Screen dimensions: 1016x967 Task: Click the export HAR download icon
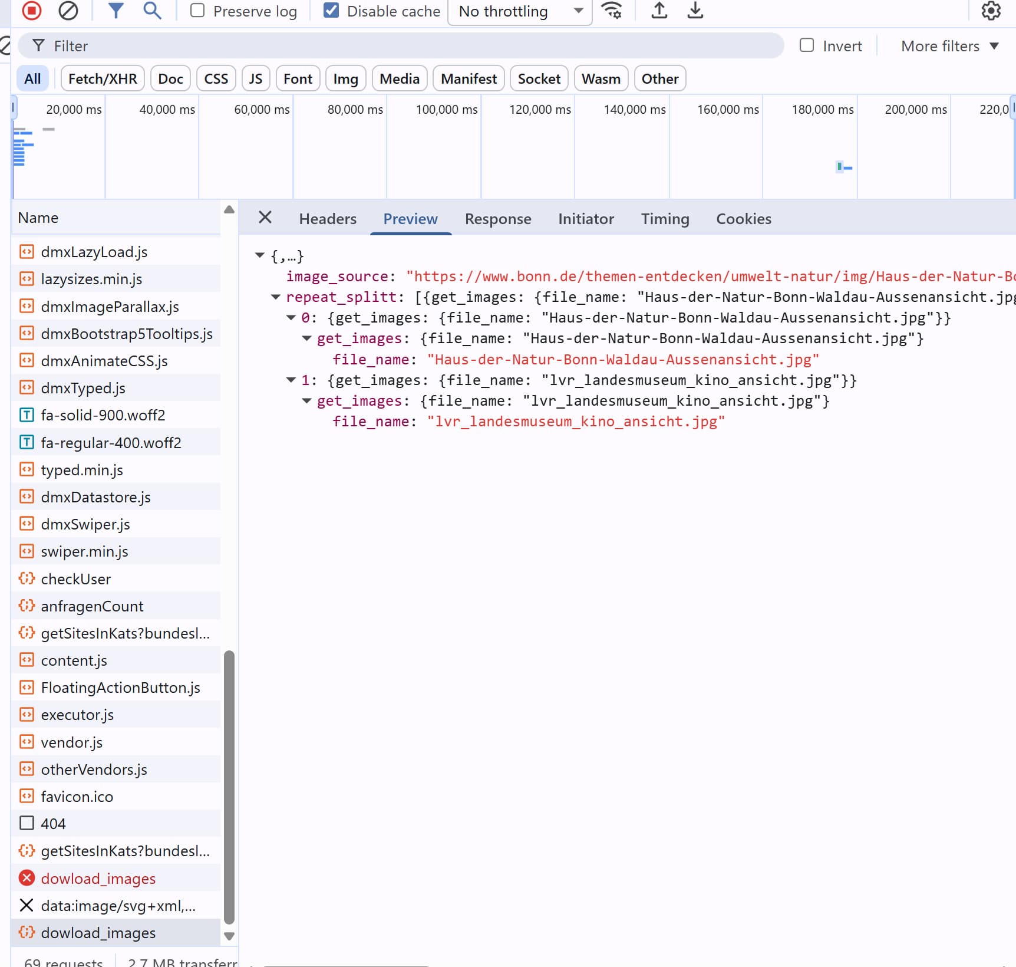tap(695, 11)
